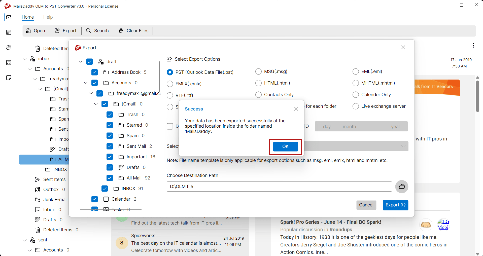The image size is (483, 256).
Task: Select HTML(.html) export format
Action: (x=258, y=83)
